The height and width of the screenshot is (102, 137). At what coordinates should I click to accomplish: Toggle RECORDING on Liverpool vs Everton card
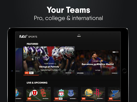click(73, 99)
